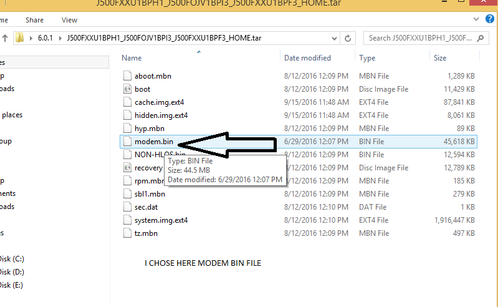The height and width of the screenshot is (307, 498).
Task: Select the tz.mbn file name
Action: [146, 233]
